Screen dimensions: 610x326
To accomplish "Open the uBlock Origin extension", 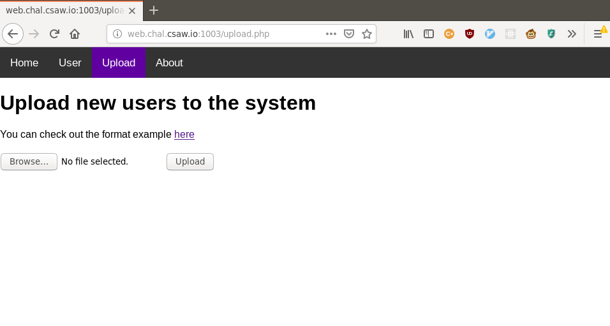I will (470, 34).
